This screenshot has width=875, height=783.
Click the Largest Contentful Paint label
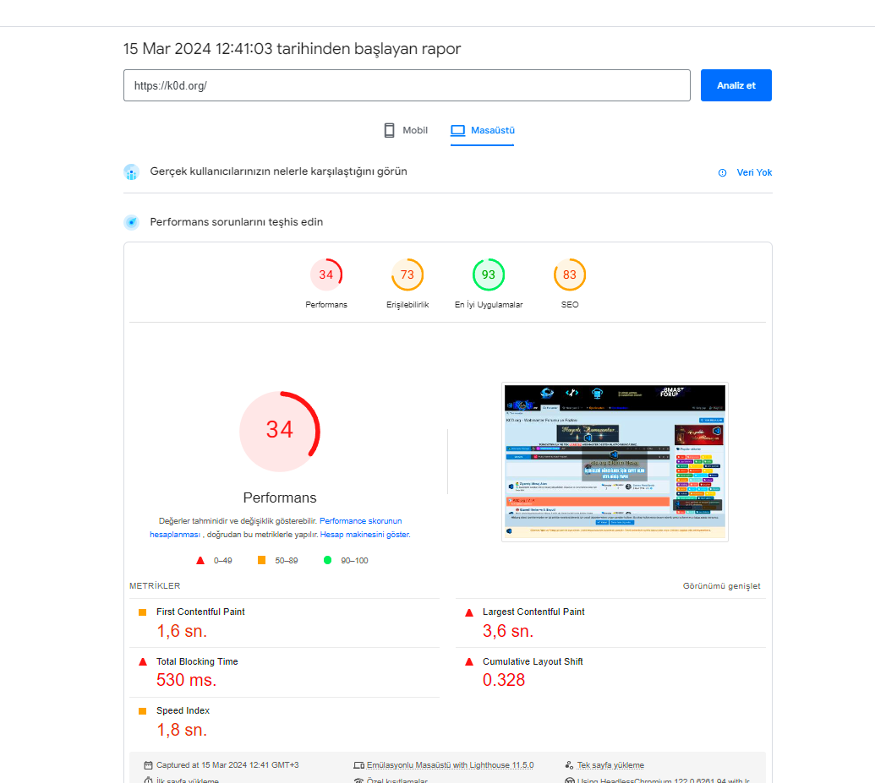coord(533,612)
